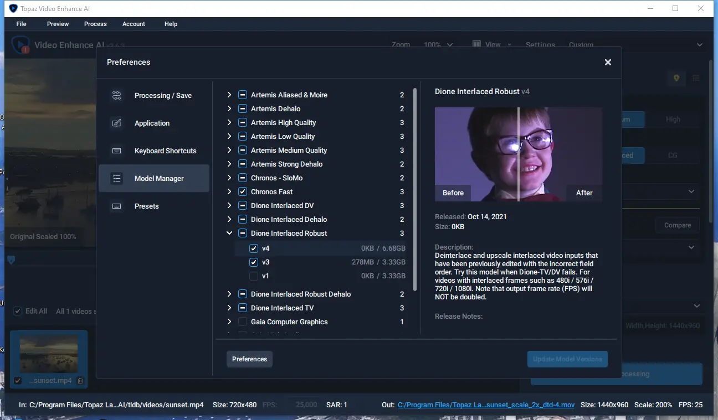Click the Video Enhance AI logo icon
This screenshot has width=718, height=420.
click(20, 45)
